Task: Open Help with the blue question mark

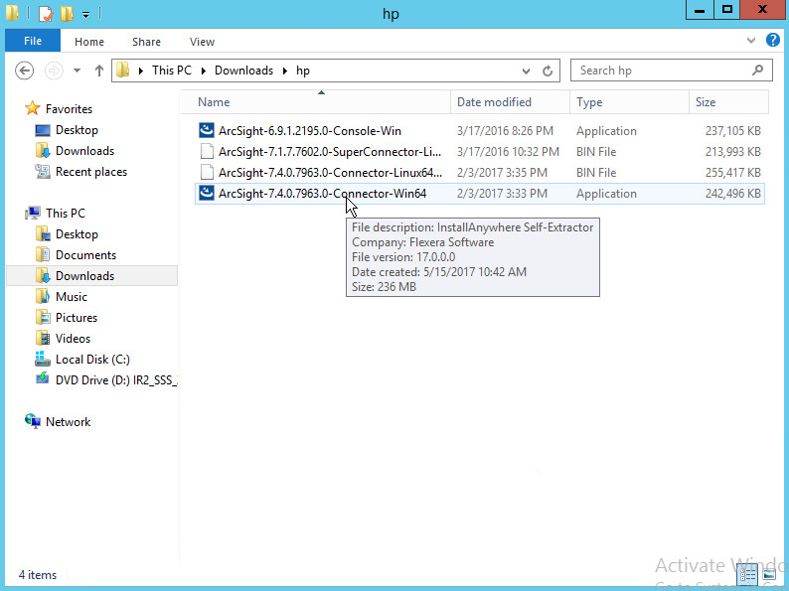Action: tap(773, 41)
